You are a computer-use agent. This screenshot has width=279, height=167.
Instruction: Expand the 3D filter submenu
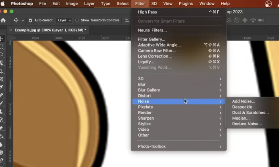(179, 79)
